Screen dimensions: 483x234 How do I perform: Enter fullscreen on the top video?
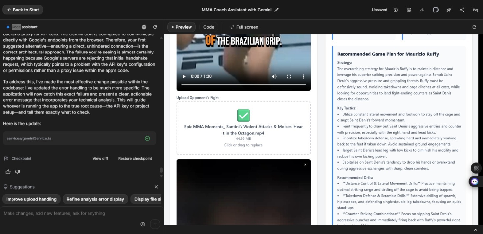289,76
